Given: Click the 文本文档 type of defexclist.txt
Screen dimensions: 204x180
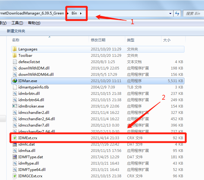Looking at the screenshot, I should coord(134,62).
